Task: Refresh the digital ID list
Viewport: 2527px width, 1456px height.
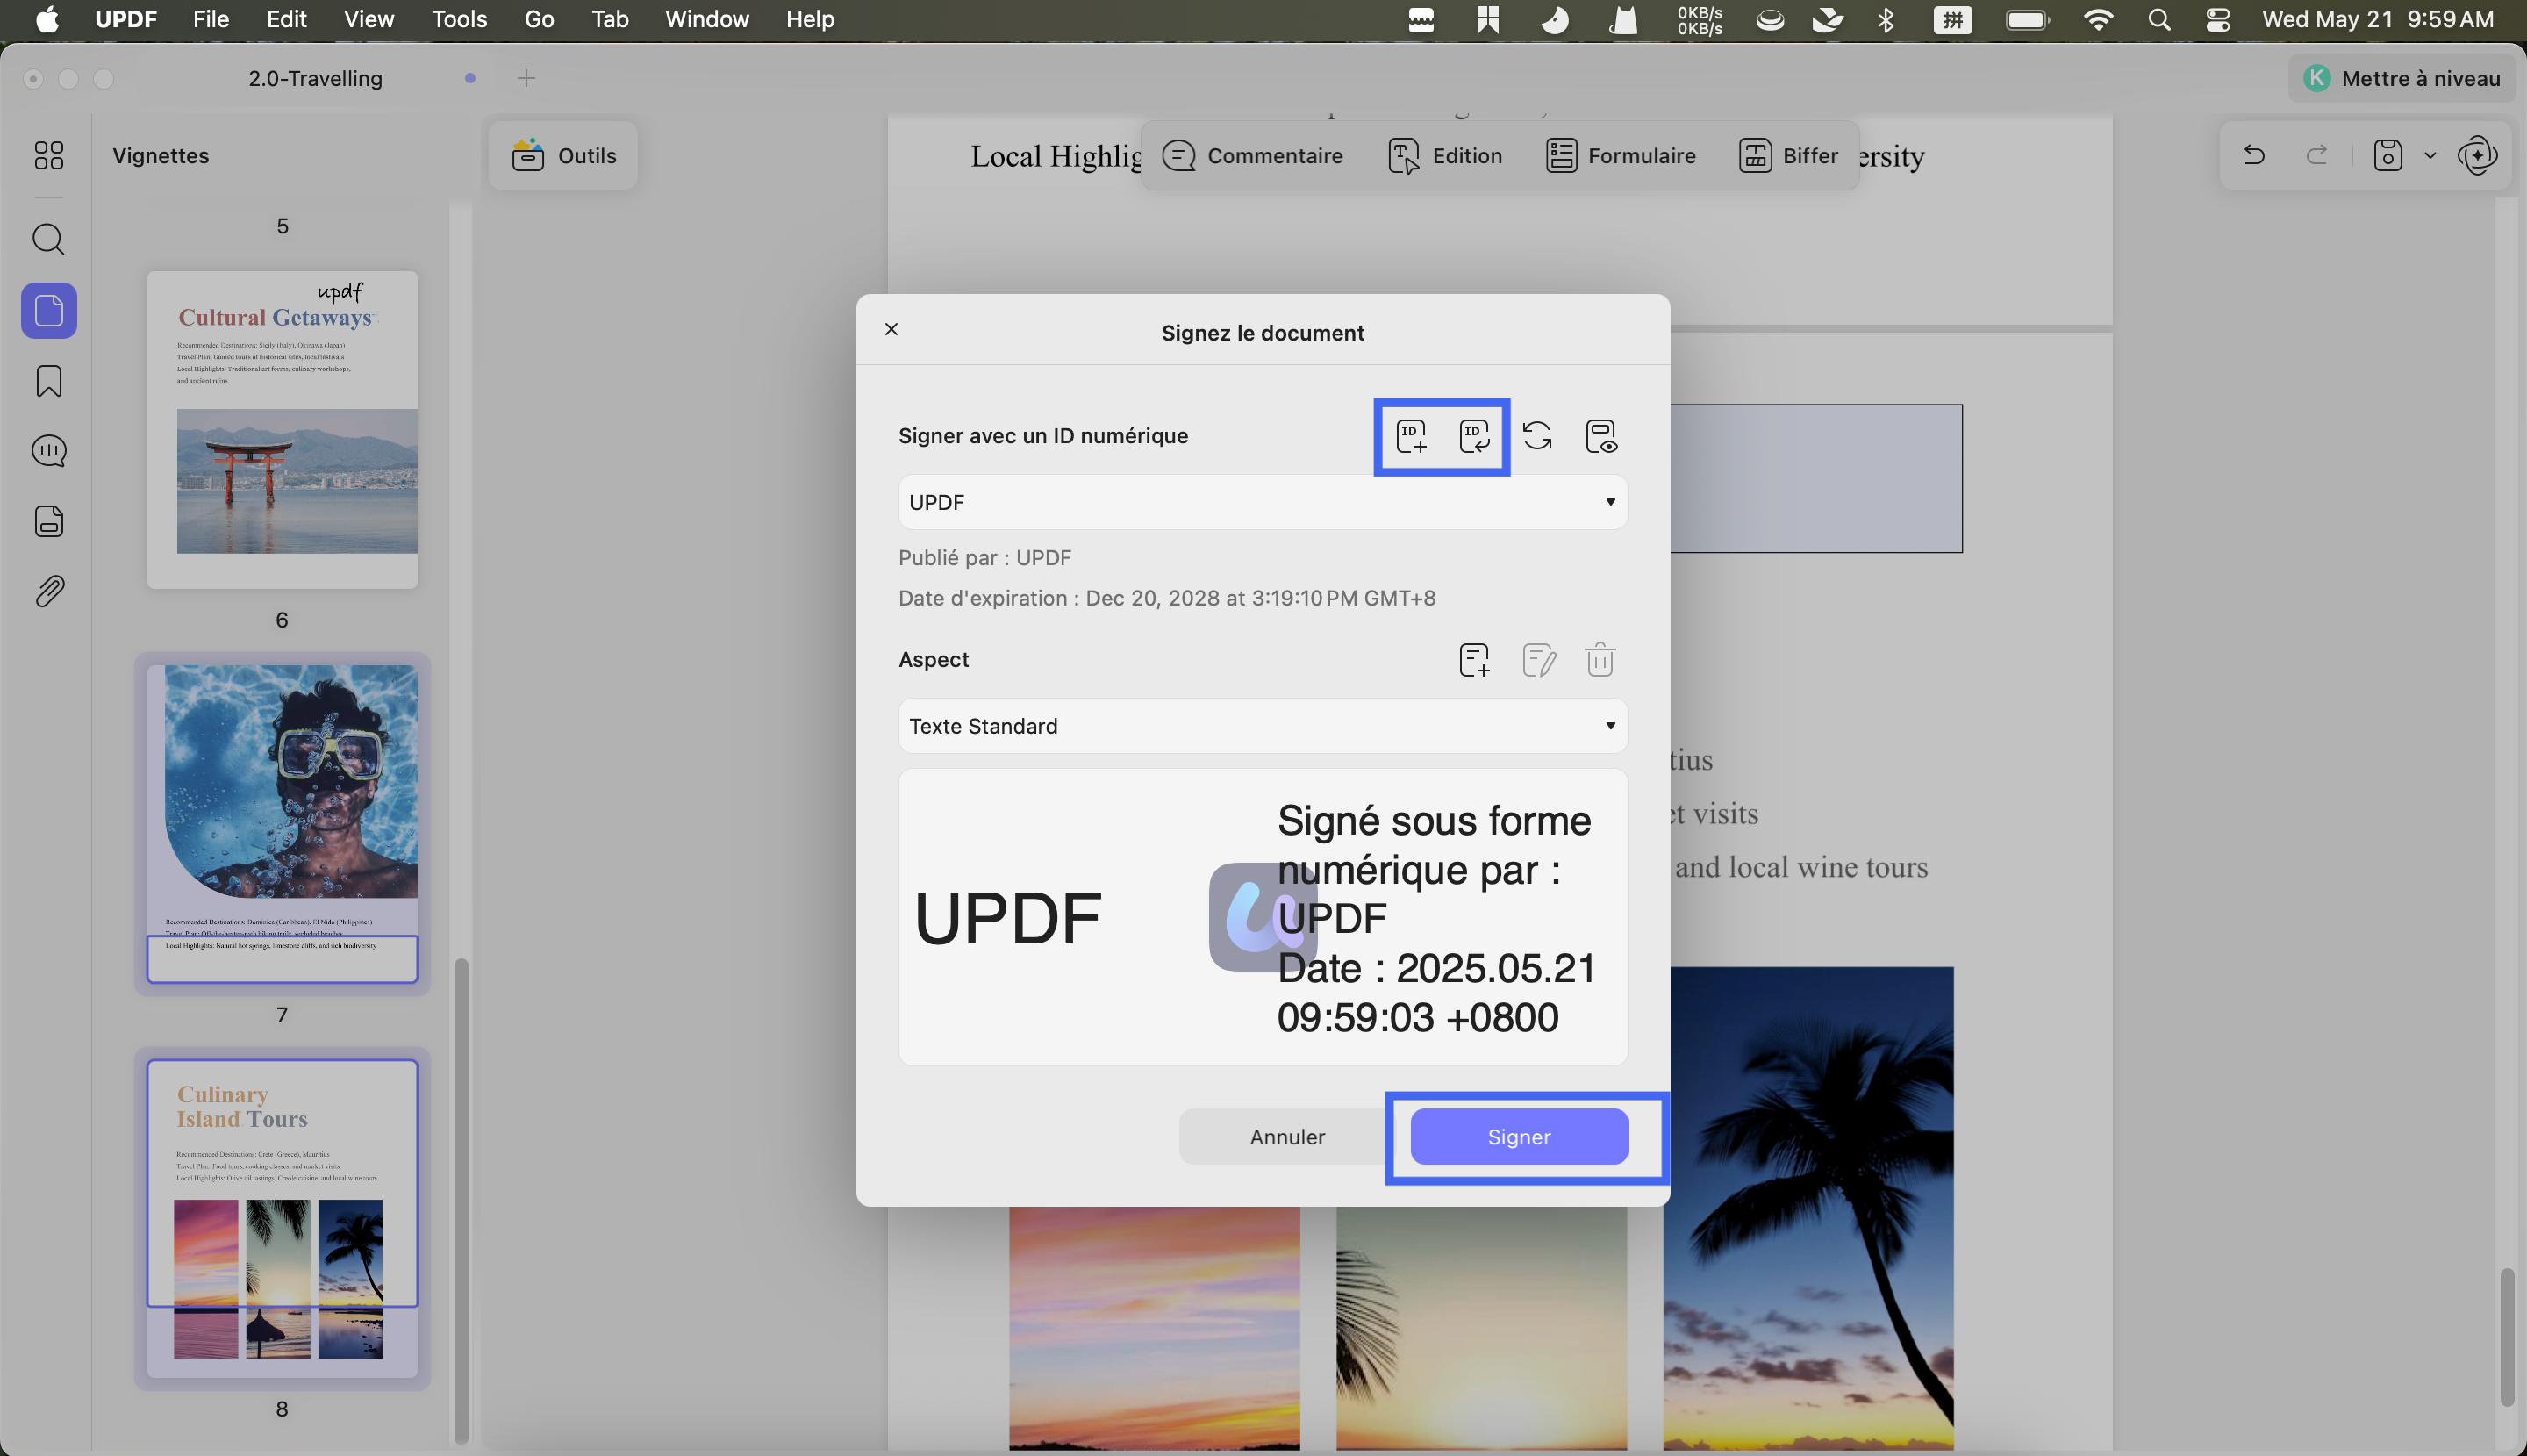Action: (x=1536, y=436)
